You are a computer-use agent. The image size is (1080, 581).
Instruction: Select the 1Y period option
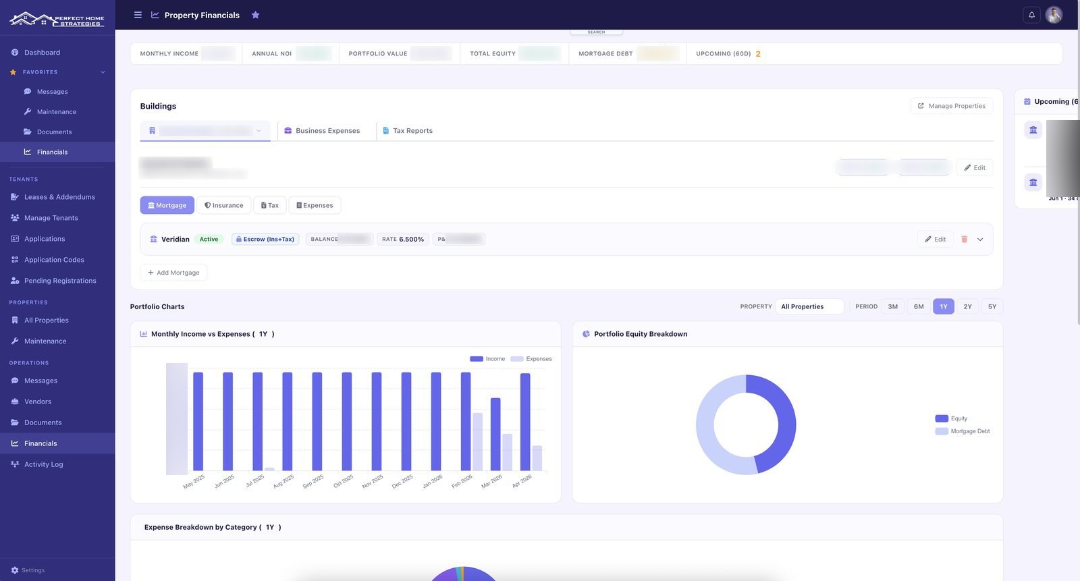(944, 306)
